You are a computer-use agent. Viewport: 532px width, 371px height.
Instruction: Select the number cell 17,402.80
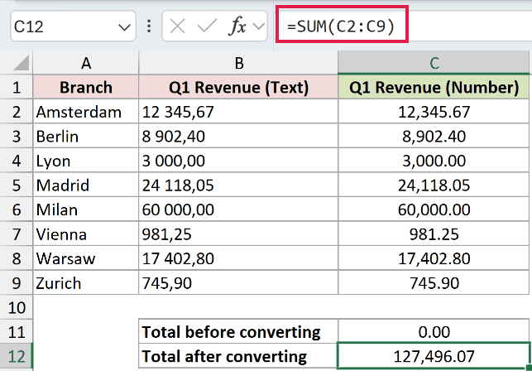coord(434,258)
